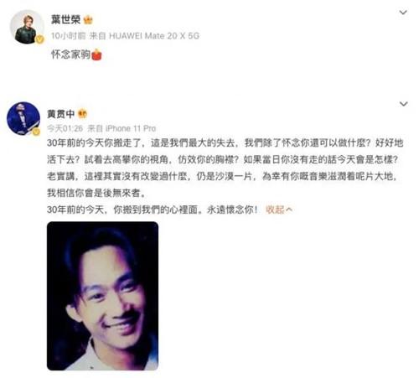Viewport: 419px width, 378px height.
Task: Open 黄贯中's profile avatar
Action: pyautogui.click(x=23, y=118)
